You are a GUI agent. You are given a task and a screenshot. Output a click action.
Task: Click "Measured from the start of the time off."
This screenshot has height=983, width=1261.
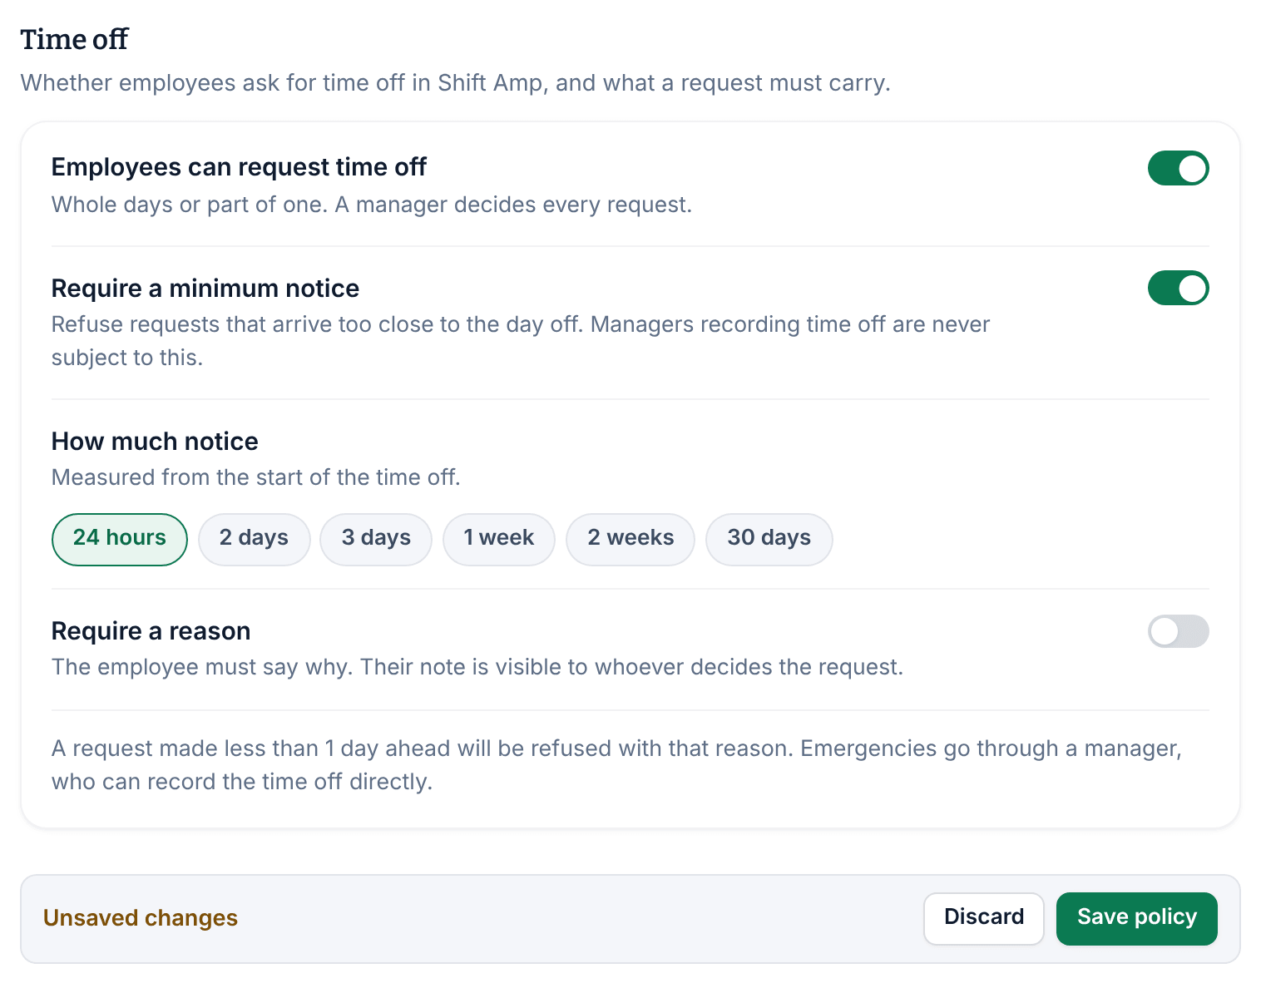255,477
